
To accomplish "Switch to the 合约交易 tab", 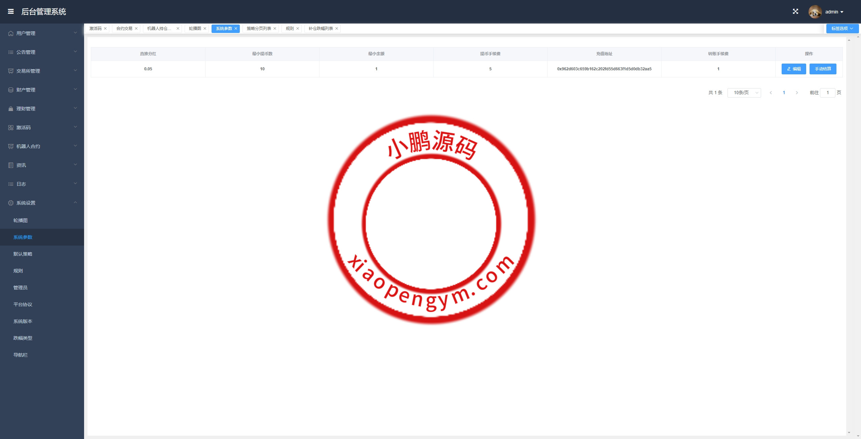I will point(124,29).
